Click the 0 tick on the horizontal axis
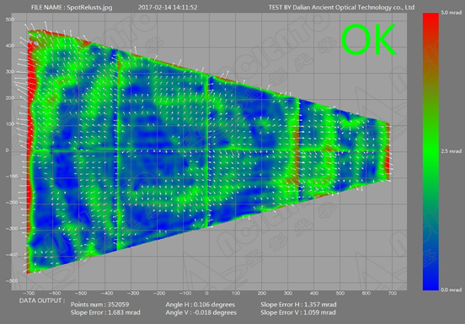 pyautogui.click(x=207, y=291)
